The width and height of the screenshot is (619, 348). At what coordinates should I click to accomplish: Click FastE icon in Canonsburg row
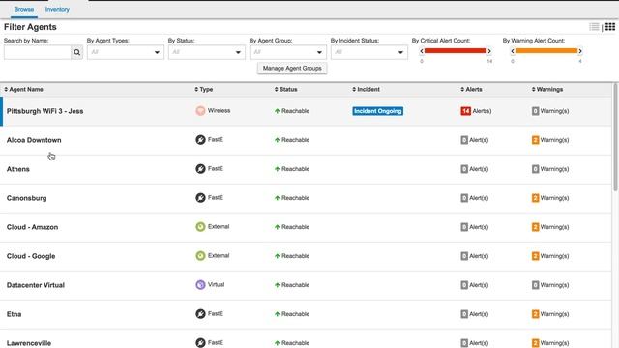click(200, 197)
